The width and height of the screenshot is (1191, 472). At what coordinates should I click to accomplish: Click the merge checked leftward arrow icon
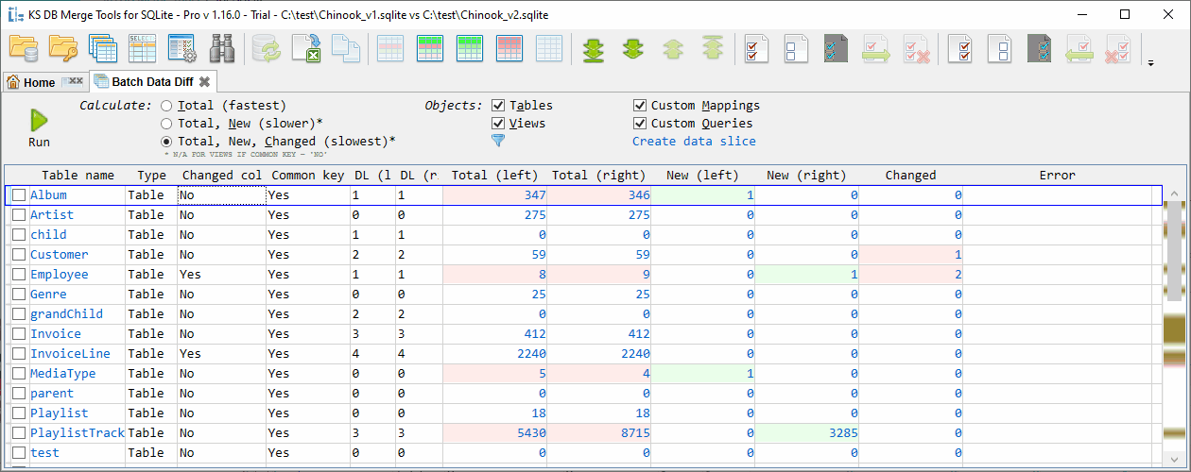[1081, 48]
